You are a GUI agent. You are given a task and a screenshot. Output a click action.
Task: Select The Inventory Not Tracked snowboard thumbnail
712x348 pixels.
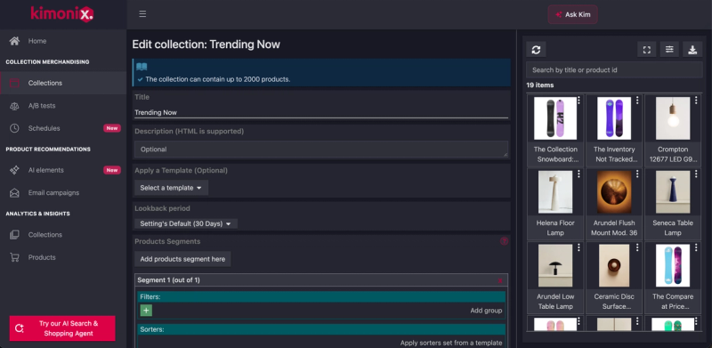614,118
